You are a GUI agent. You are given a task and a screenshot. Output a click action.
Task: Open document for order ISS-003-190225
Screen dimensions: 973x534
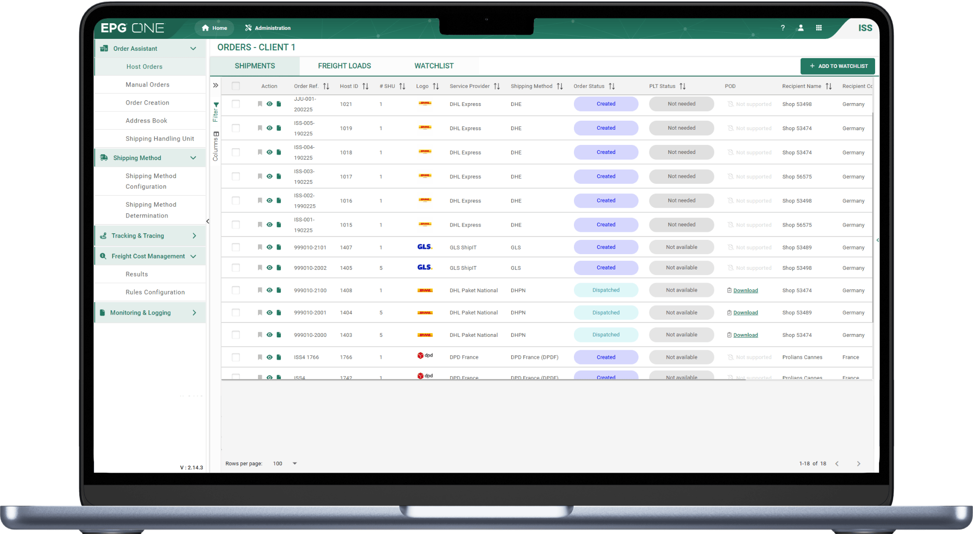coord(279,177)
